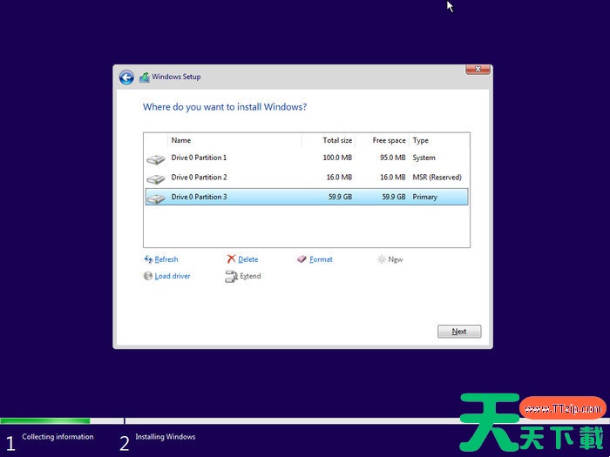Select Drive 0 Partition 2 row
Viewport: 610px width, 457px height.
pos(307,178)
